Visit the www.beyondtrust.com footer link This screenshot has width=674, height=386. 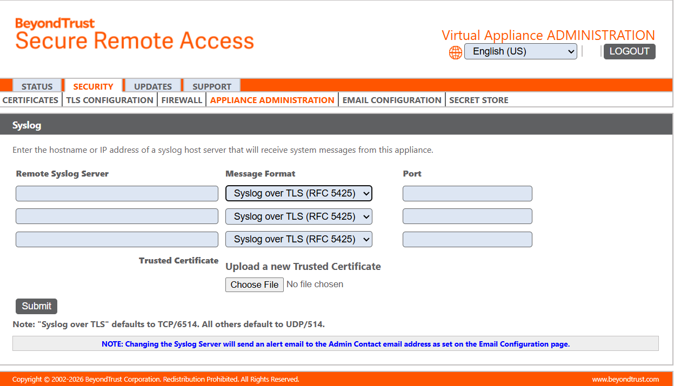625,380
